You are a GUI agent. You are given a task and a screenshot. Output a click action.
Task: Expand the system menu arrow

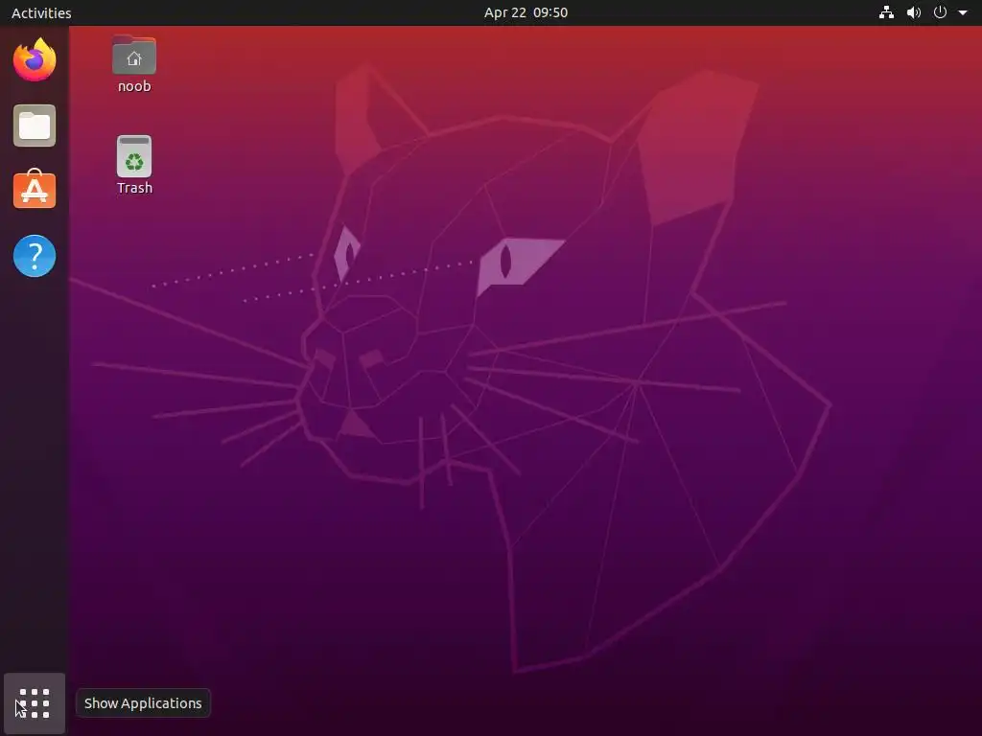tap(963, 12)
